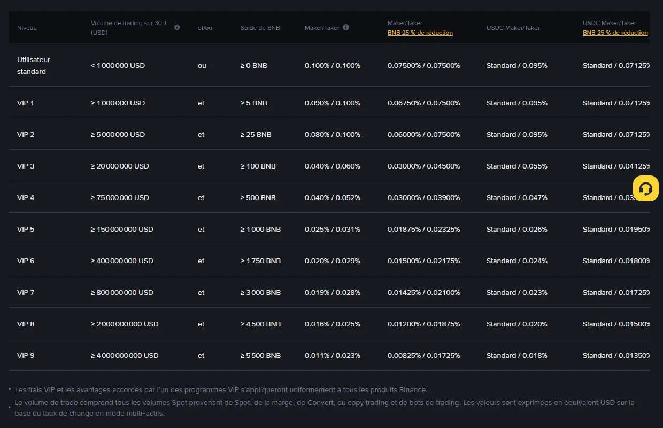Screen dimensions: 663x428
Task: Click the VIP 7 row label
Action: tap(26, 292)
